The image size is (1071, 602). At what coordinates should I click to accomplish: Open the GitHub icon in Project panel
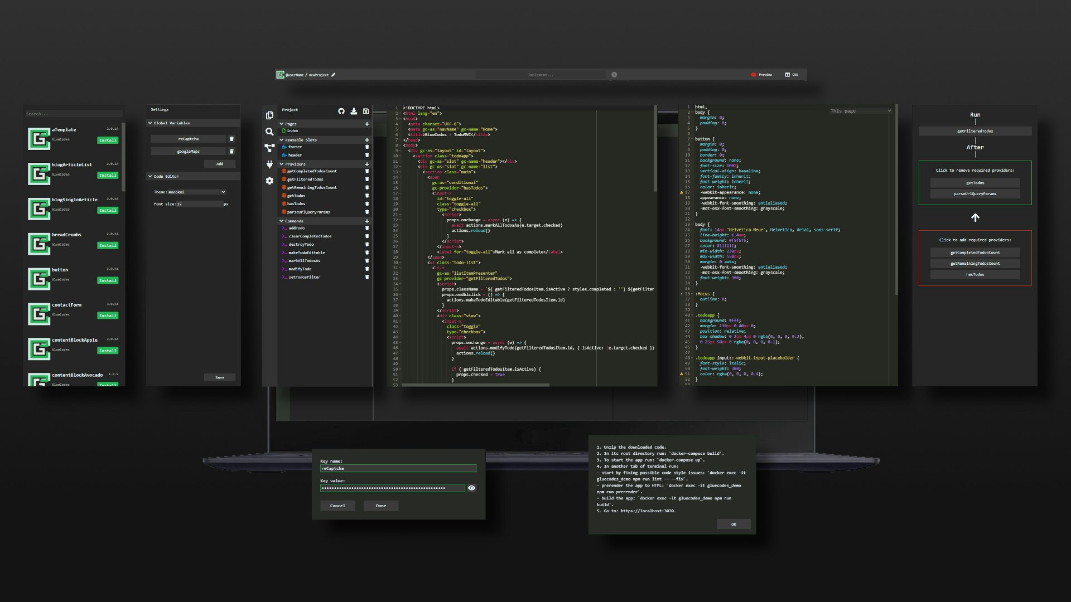341,111
